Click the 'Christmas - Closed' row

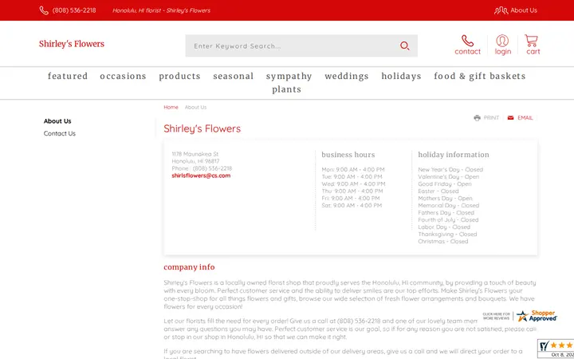click(443, 242)
